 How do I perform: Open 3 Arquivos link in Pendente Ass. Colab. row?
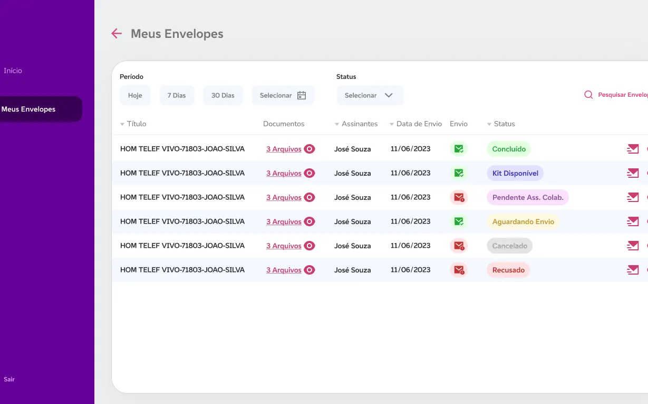(x=284, y=197)
